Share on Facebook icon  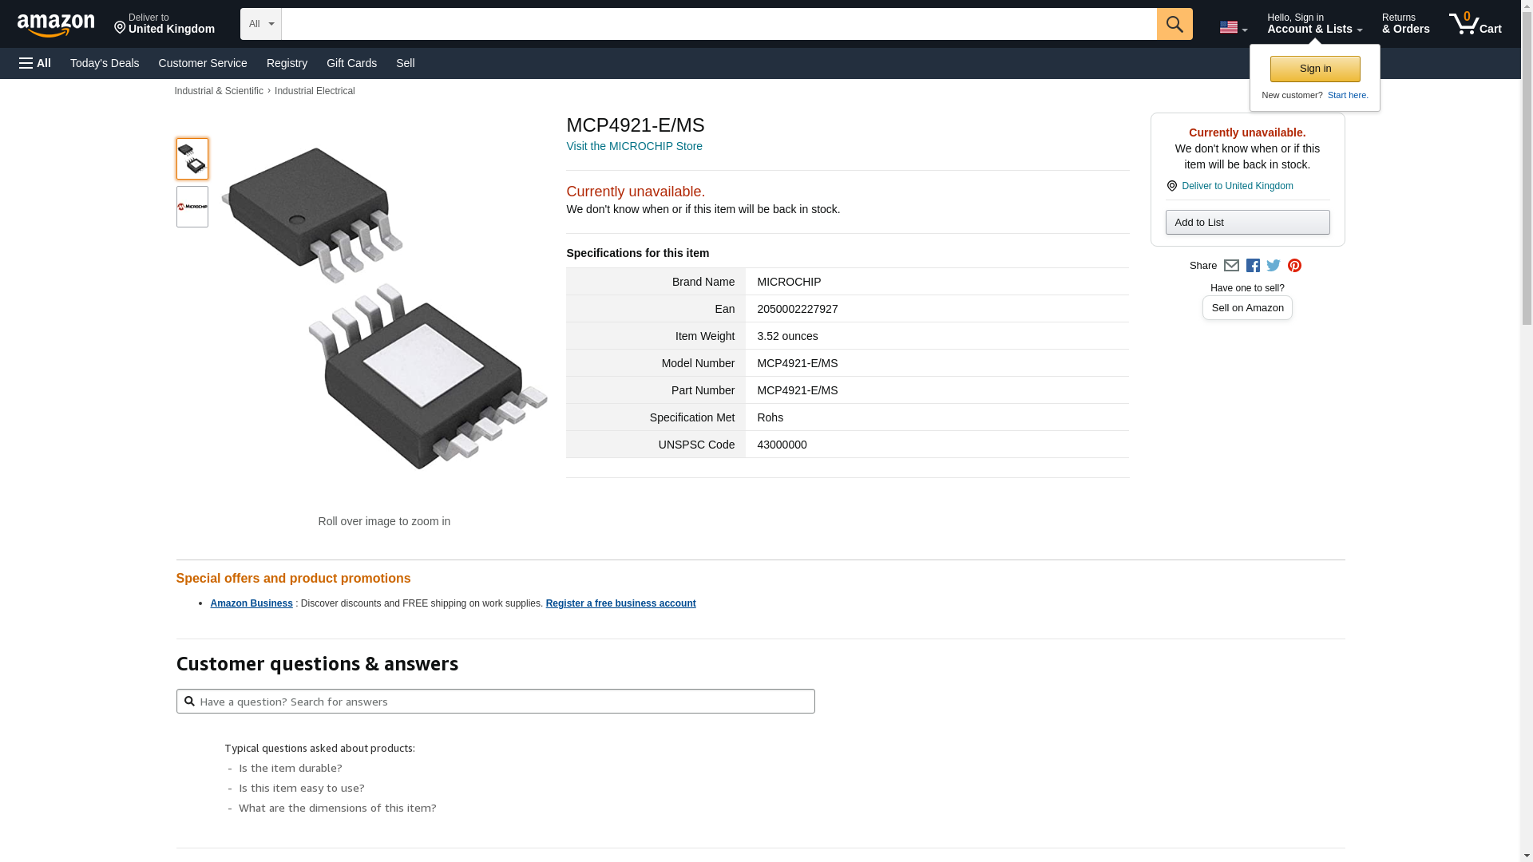[x=1253, y=266]
